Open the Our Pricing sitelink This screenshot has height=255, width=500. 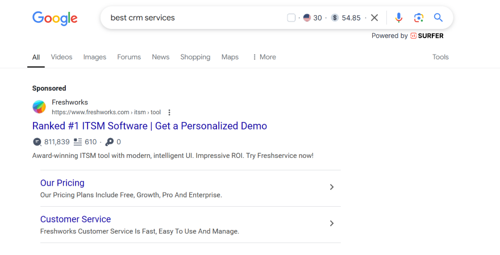coord(62,183)
